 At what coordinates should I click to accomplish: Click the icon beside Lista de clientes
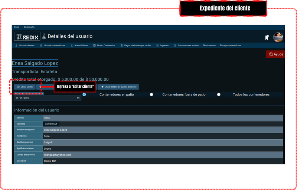(16, 46)
